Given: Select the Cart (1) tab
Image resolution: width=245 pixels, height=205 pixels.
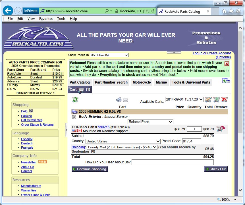Looking at the screenshot, I should coord(80,89).
